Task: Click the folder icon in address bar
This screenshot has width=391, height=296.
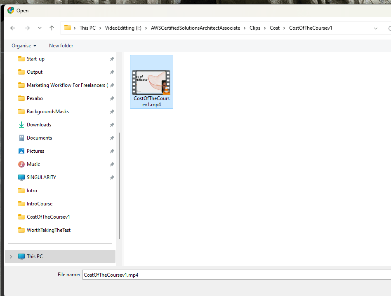Action: coord(68,28)
